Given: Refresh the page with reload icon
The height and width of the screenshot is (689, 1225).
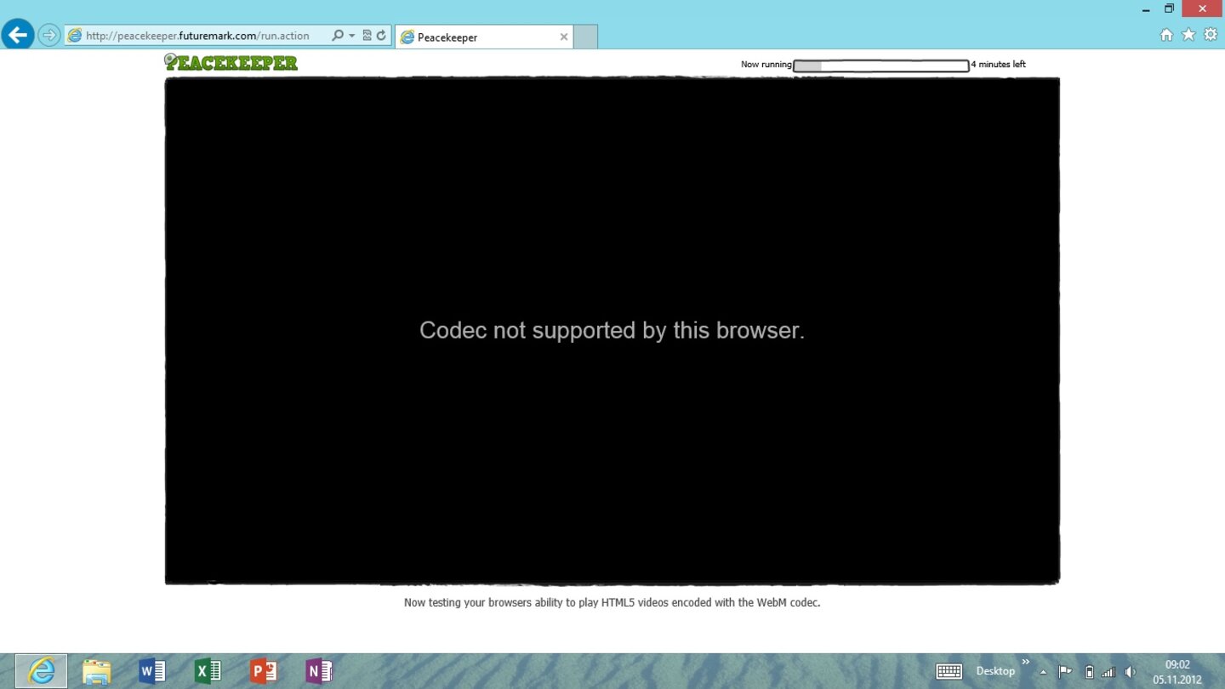Looking at the screenshot, I should [x=381, y=36].
